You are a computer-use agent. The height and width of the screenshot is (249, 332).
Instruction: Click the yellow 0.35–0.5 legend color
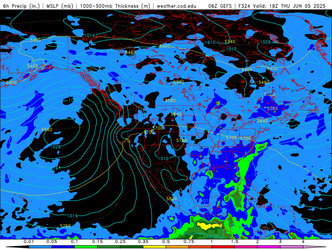pyautogui.click(x=154, y=247)
